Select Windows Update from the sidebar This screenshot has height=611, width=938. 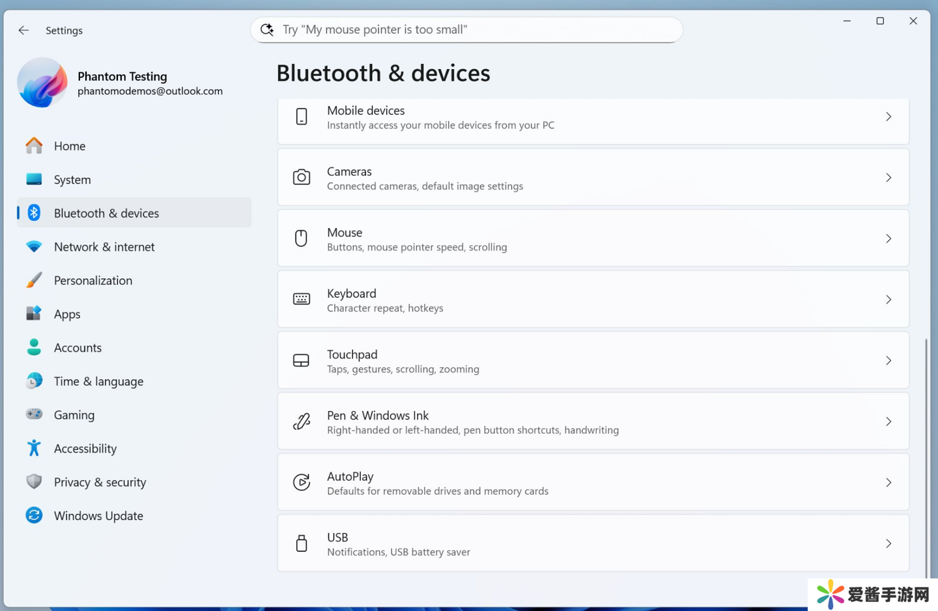(x=98, y=516)
